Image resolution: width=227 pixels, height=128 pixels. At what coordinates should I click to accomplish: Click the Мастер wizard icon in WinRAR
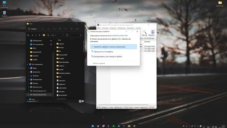144,33
